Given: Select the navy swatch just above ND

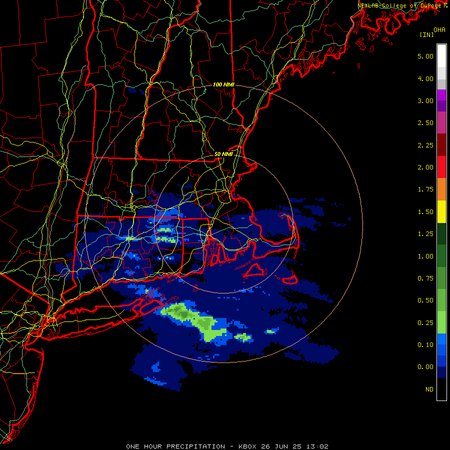Looking at the screenshot, I should [x=441, y=372].
